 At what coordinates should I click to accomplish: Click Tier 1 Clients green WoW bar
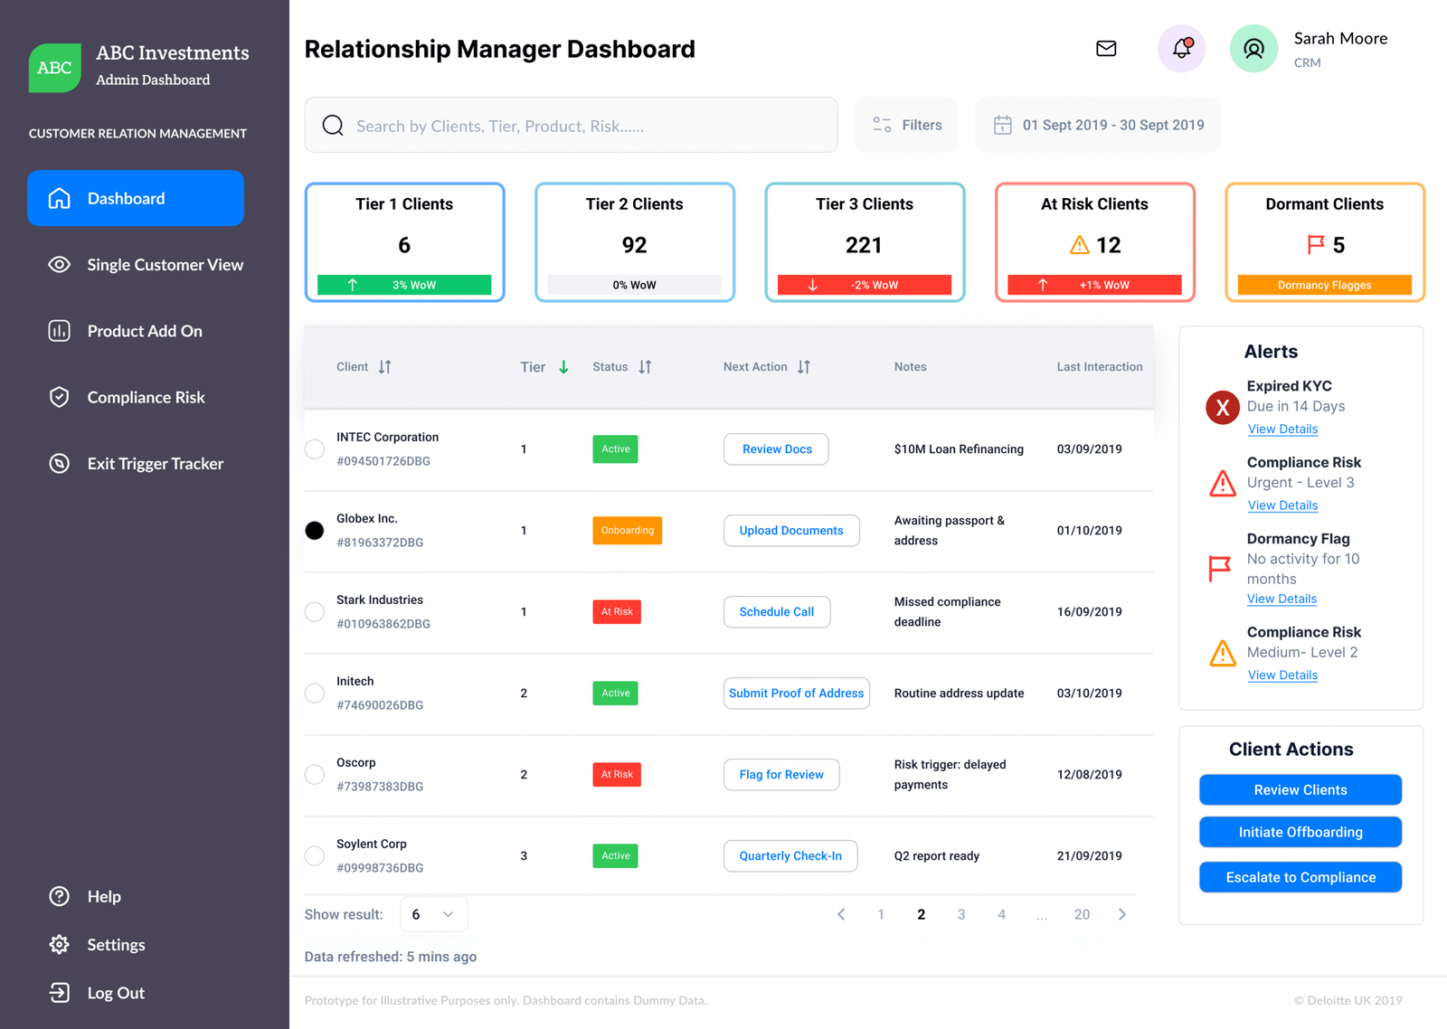point(404,285)
